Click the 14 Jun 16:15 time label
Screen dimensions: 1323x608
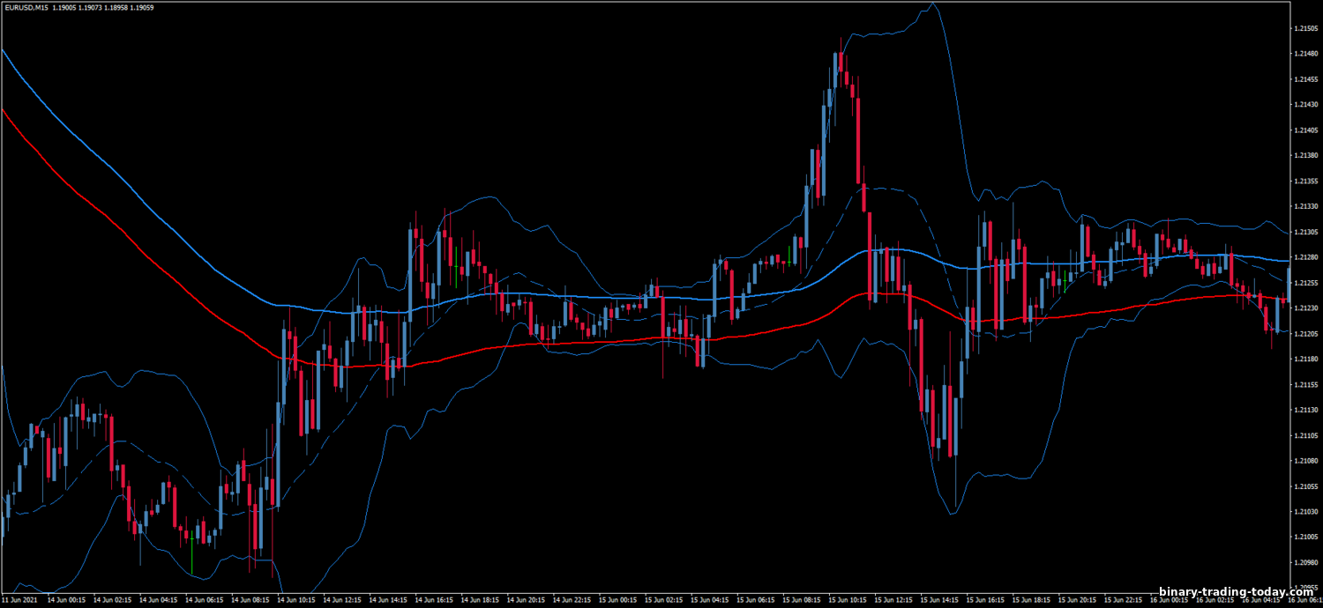pyautogui.click(x=434, y=600)
